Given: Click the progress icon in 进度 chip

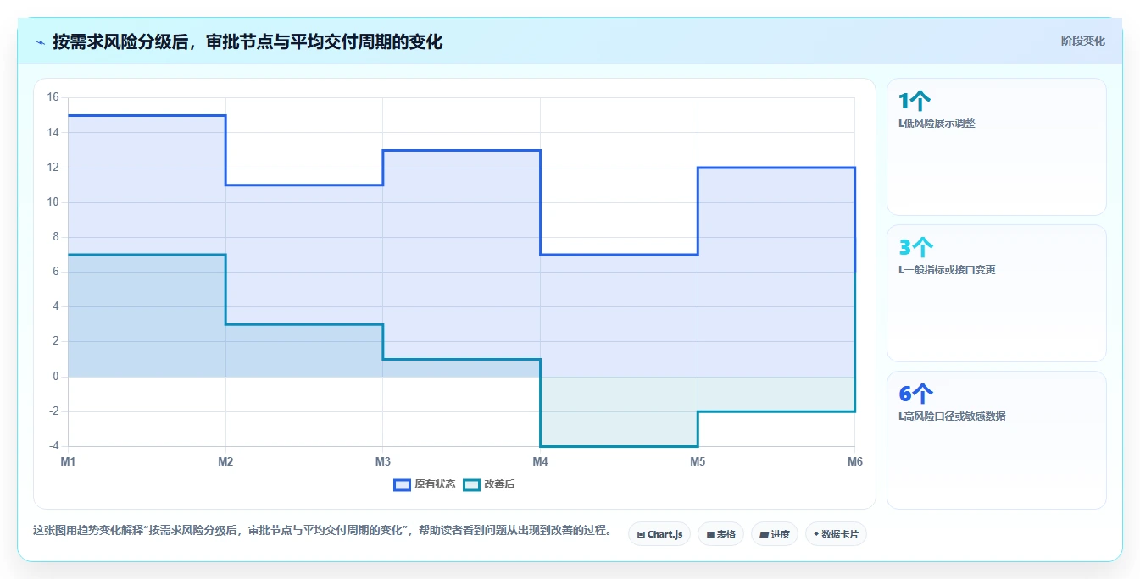Looking at the screenshot, I should (764, 535).
